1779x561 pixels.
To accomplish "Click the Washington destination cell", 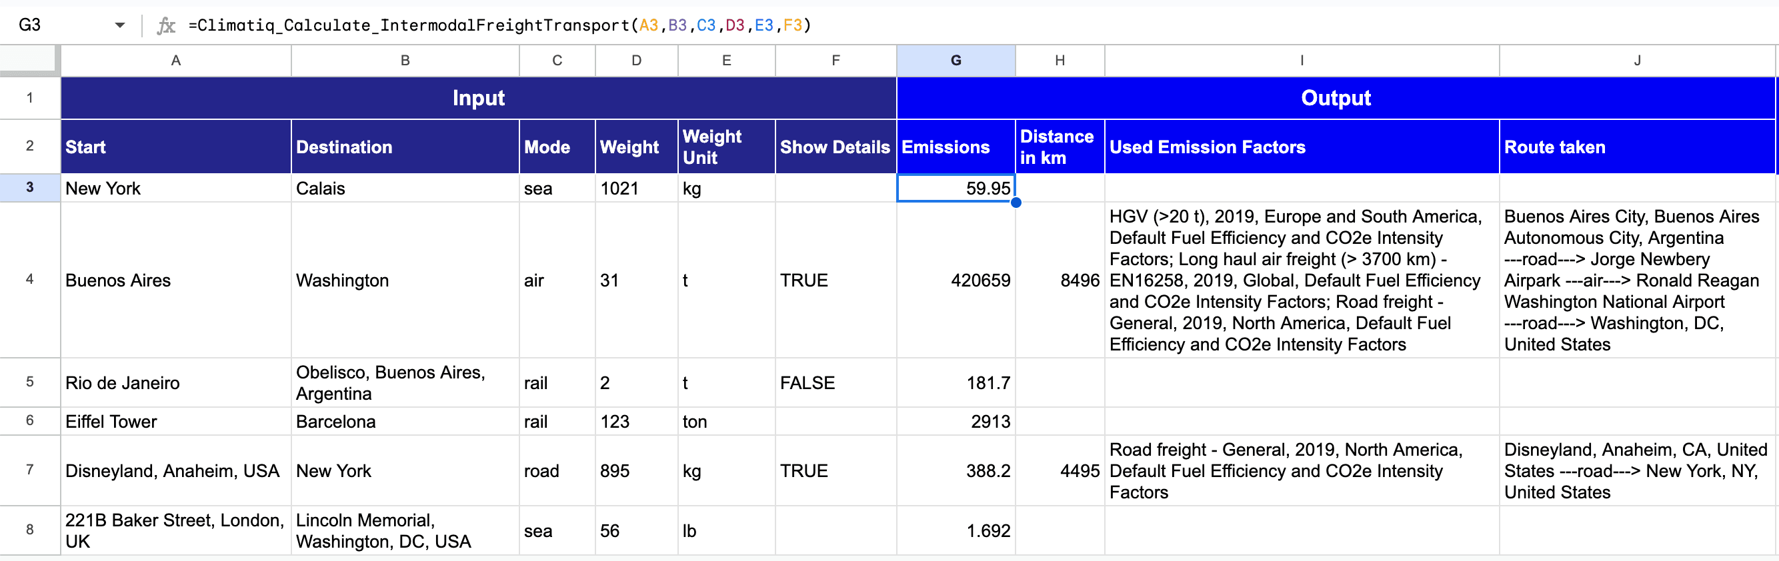I will pos(405,280).
